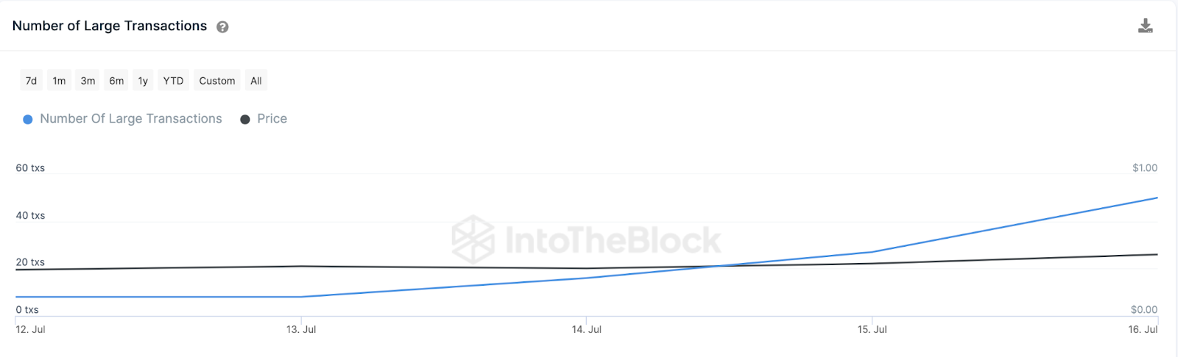
Task: Toggle Number Of Large Transactions legend label
Action: click(131, 119)
